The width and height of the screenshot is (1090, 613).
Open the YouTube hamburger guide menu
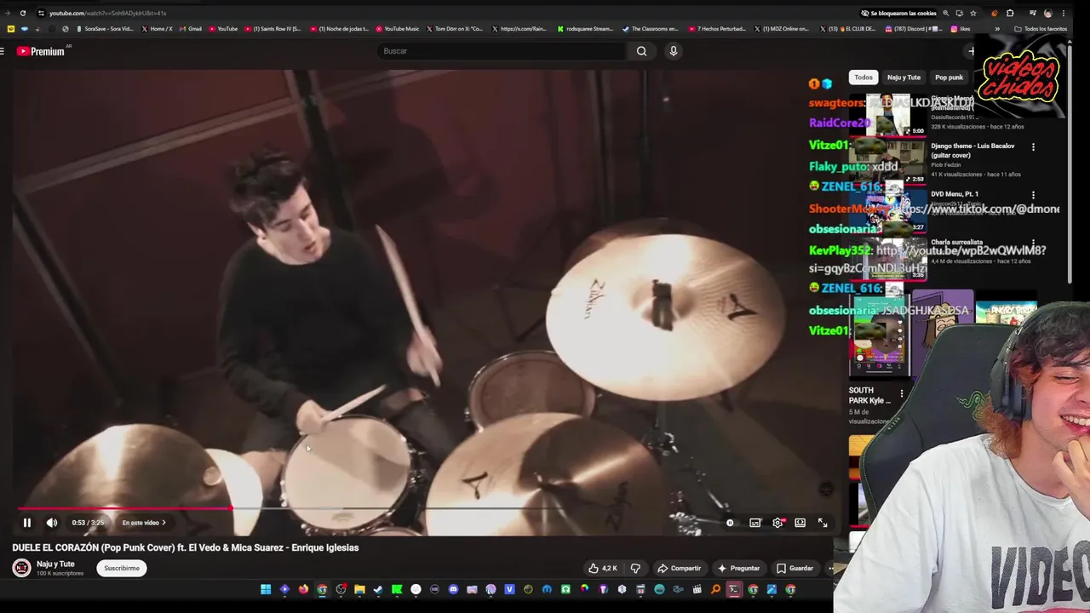coord(3,51)
